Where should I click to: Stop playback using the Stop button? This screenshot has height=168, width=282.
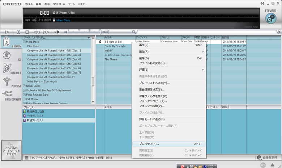(x=27, y=32)
